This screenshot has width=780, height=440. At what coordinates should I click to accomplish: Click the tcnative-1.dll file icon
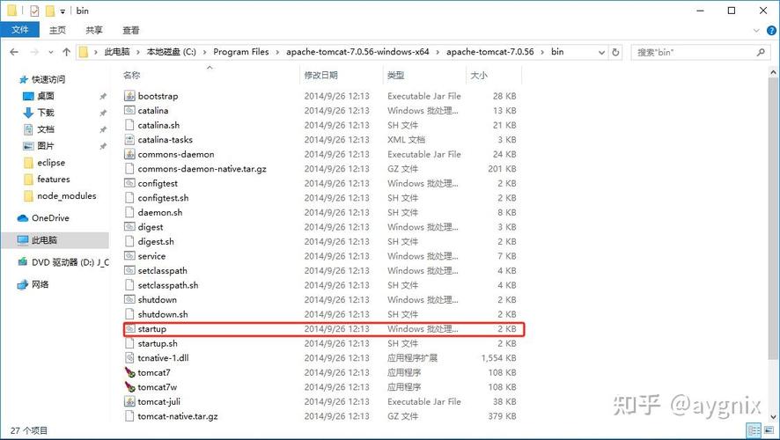point(129,358)
